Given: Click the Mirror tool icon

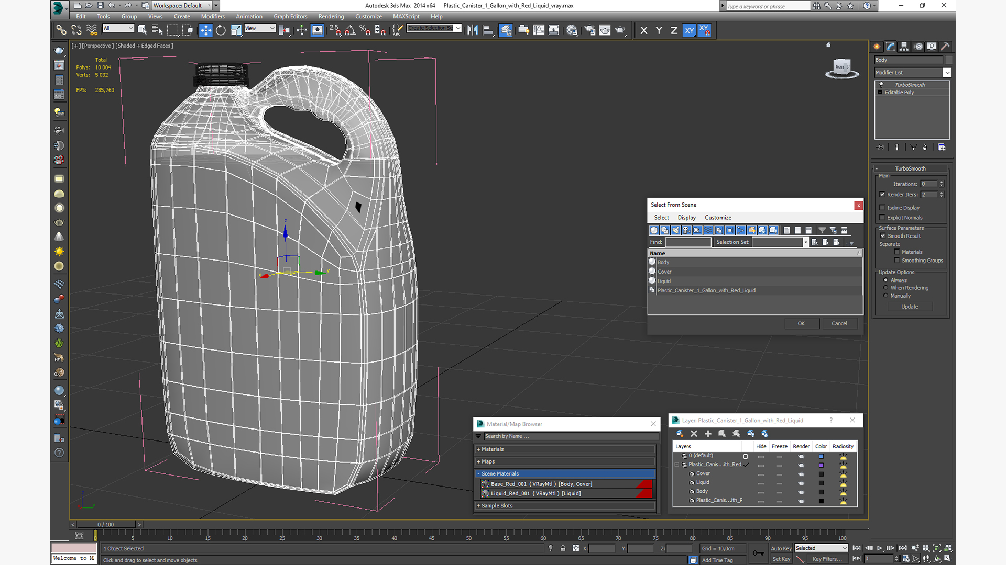Looking at the screenshot, I should pyautogui.click(x=473, y=30).
